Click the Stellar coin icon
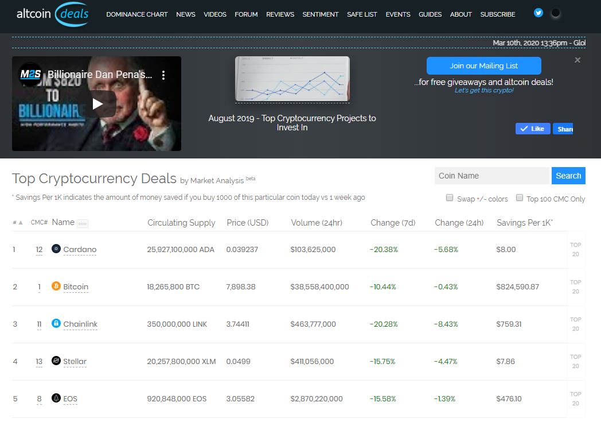 [x=56, y=361]
